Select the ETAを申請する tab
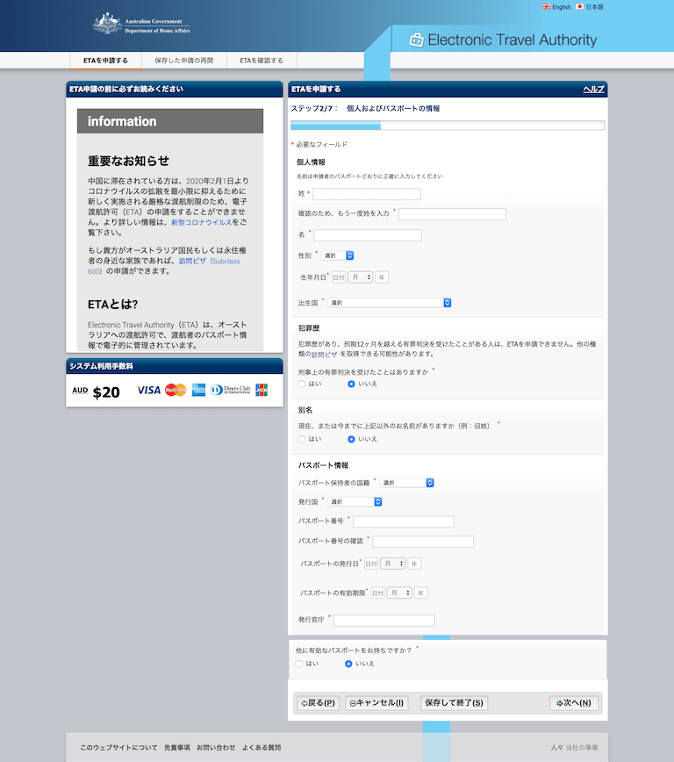 tap(106, 61)
